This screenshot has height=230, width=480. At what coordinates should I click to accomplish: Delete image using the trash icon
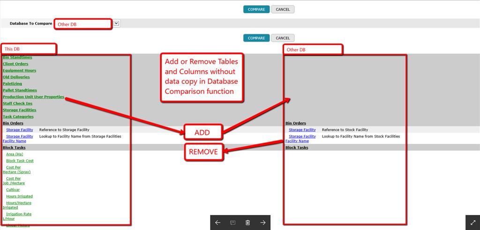pos(247,223)
